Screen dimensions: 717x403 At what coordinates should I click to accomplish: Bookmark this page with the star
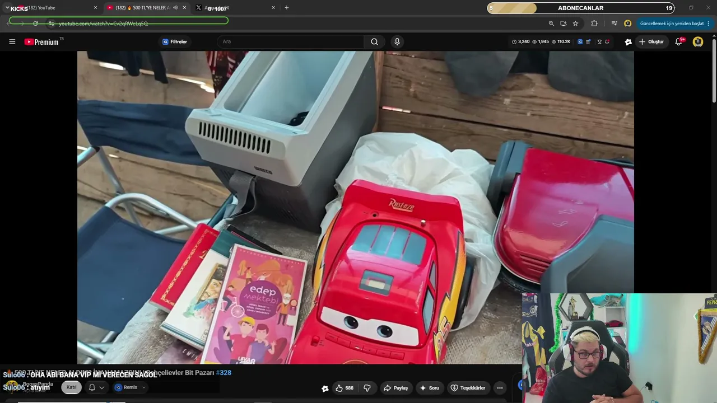tap(575, 24)
